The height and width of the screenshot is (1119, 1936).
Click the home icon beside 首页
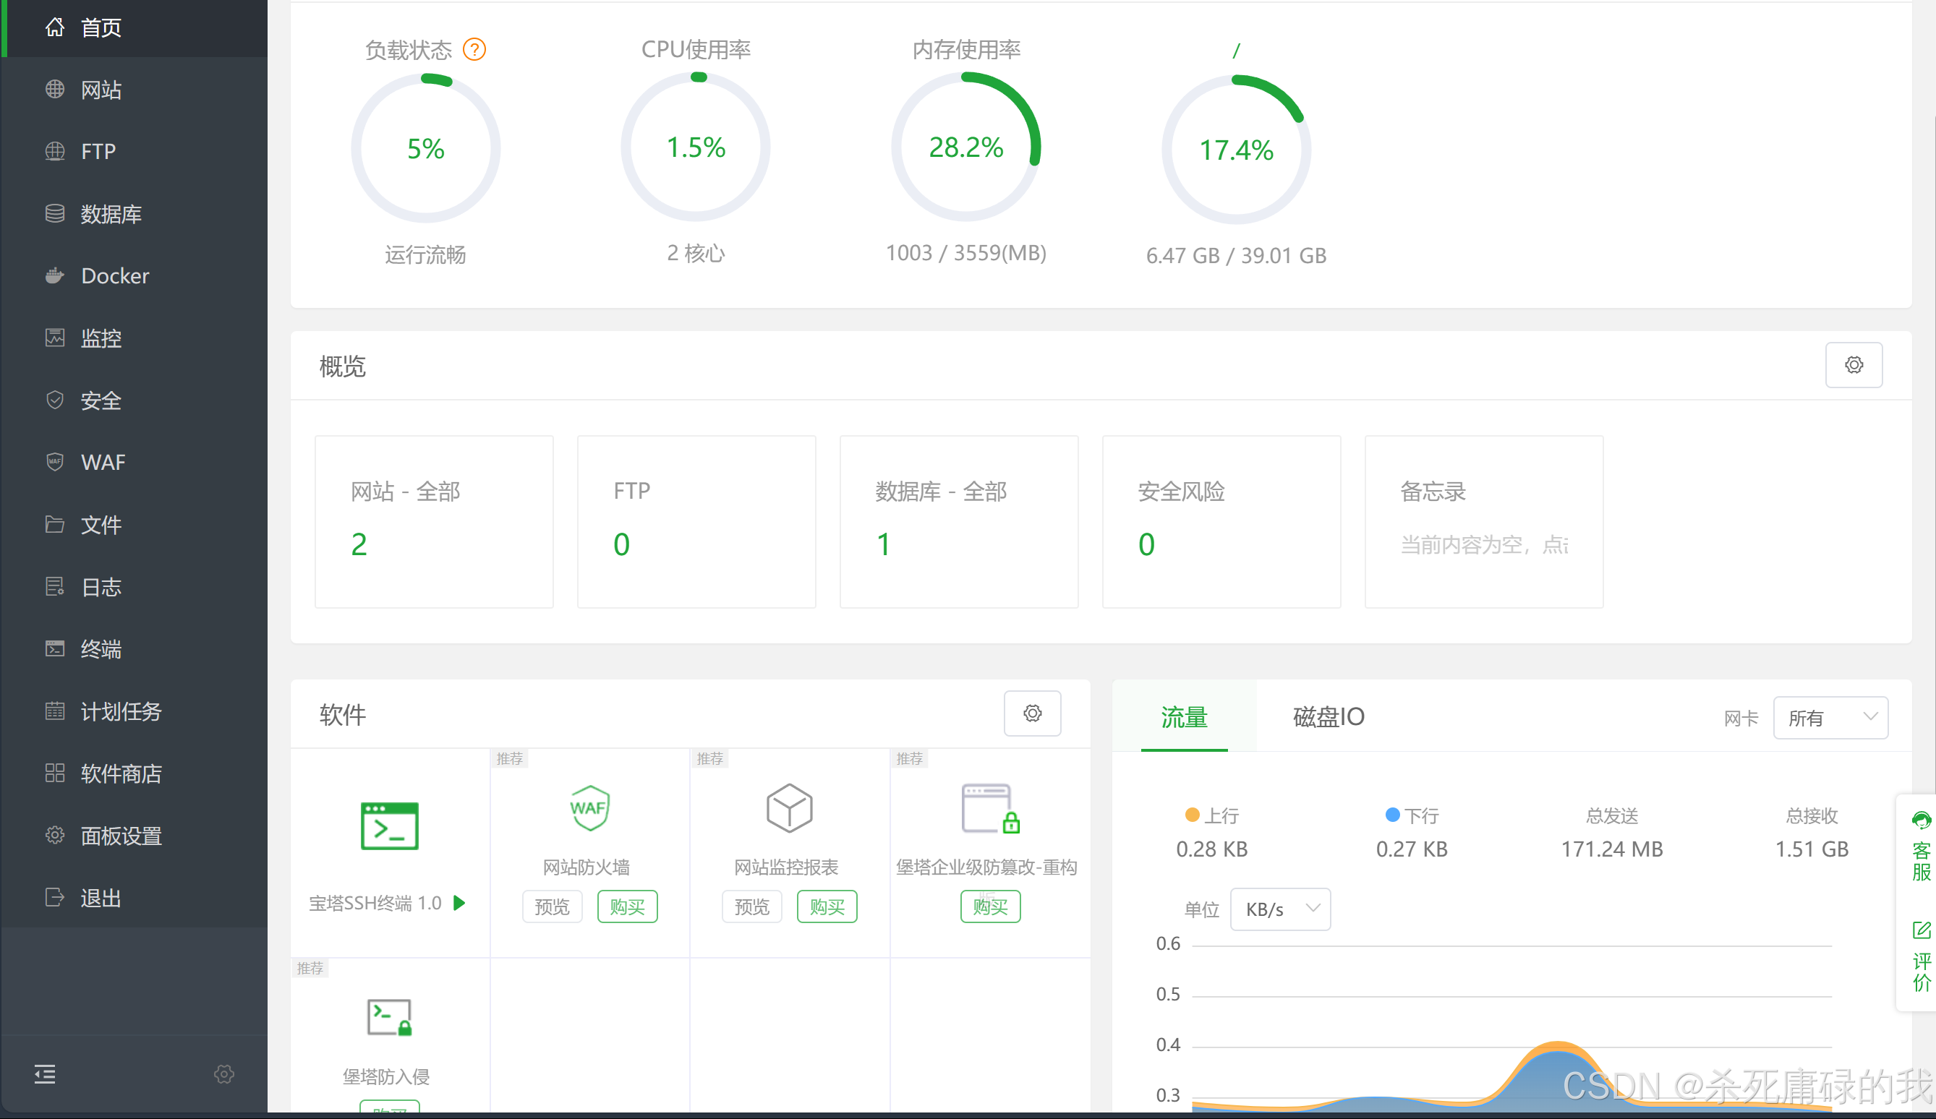point(54,27)
